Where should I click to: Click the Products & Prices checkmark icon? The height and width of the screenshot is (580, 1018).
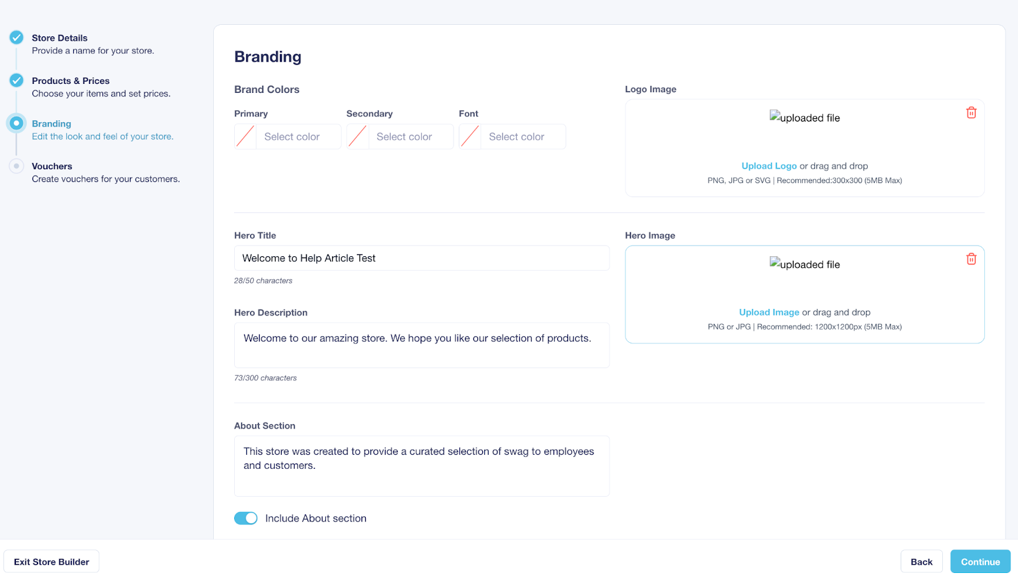[x=17, y=81]
